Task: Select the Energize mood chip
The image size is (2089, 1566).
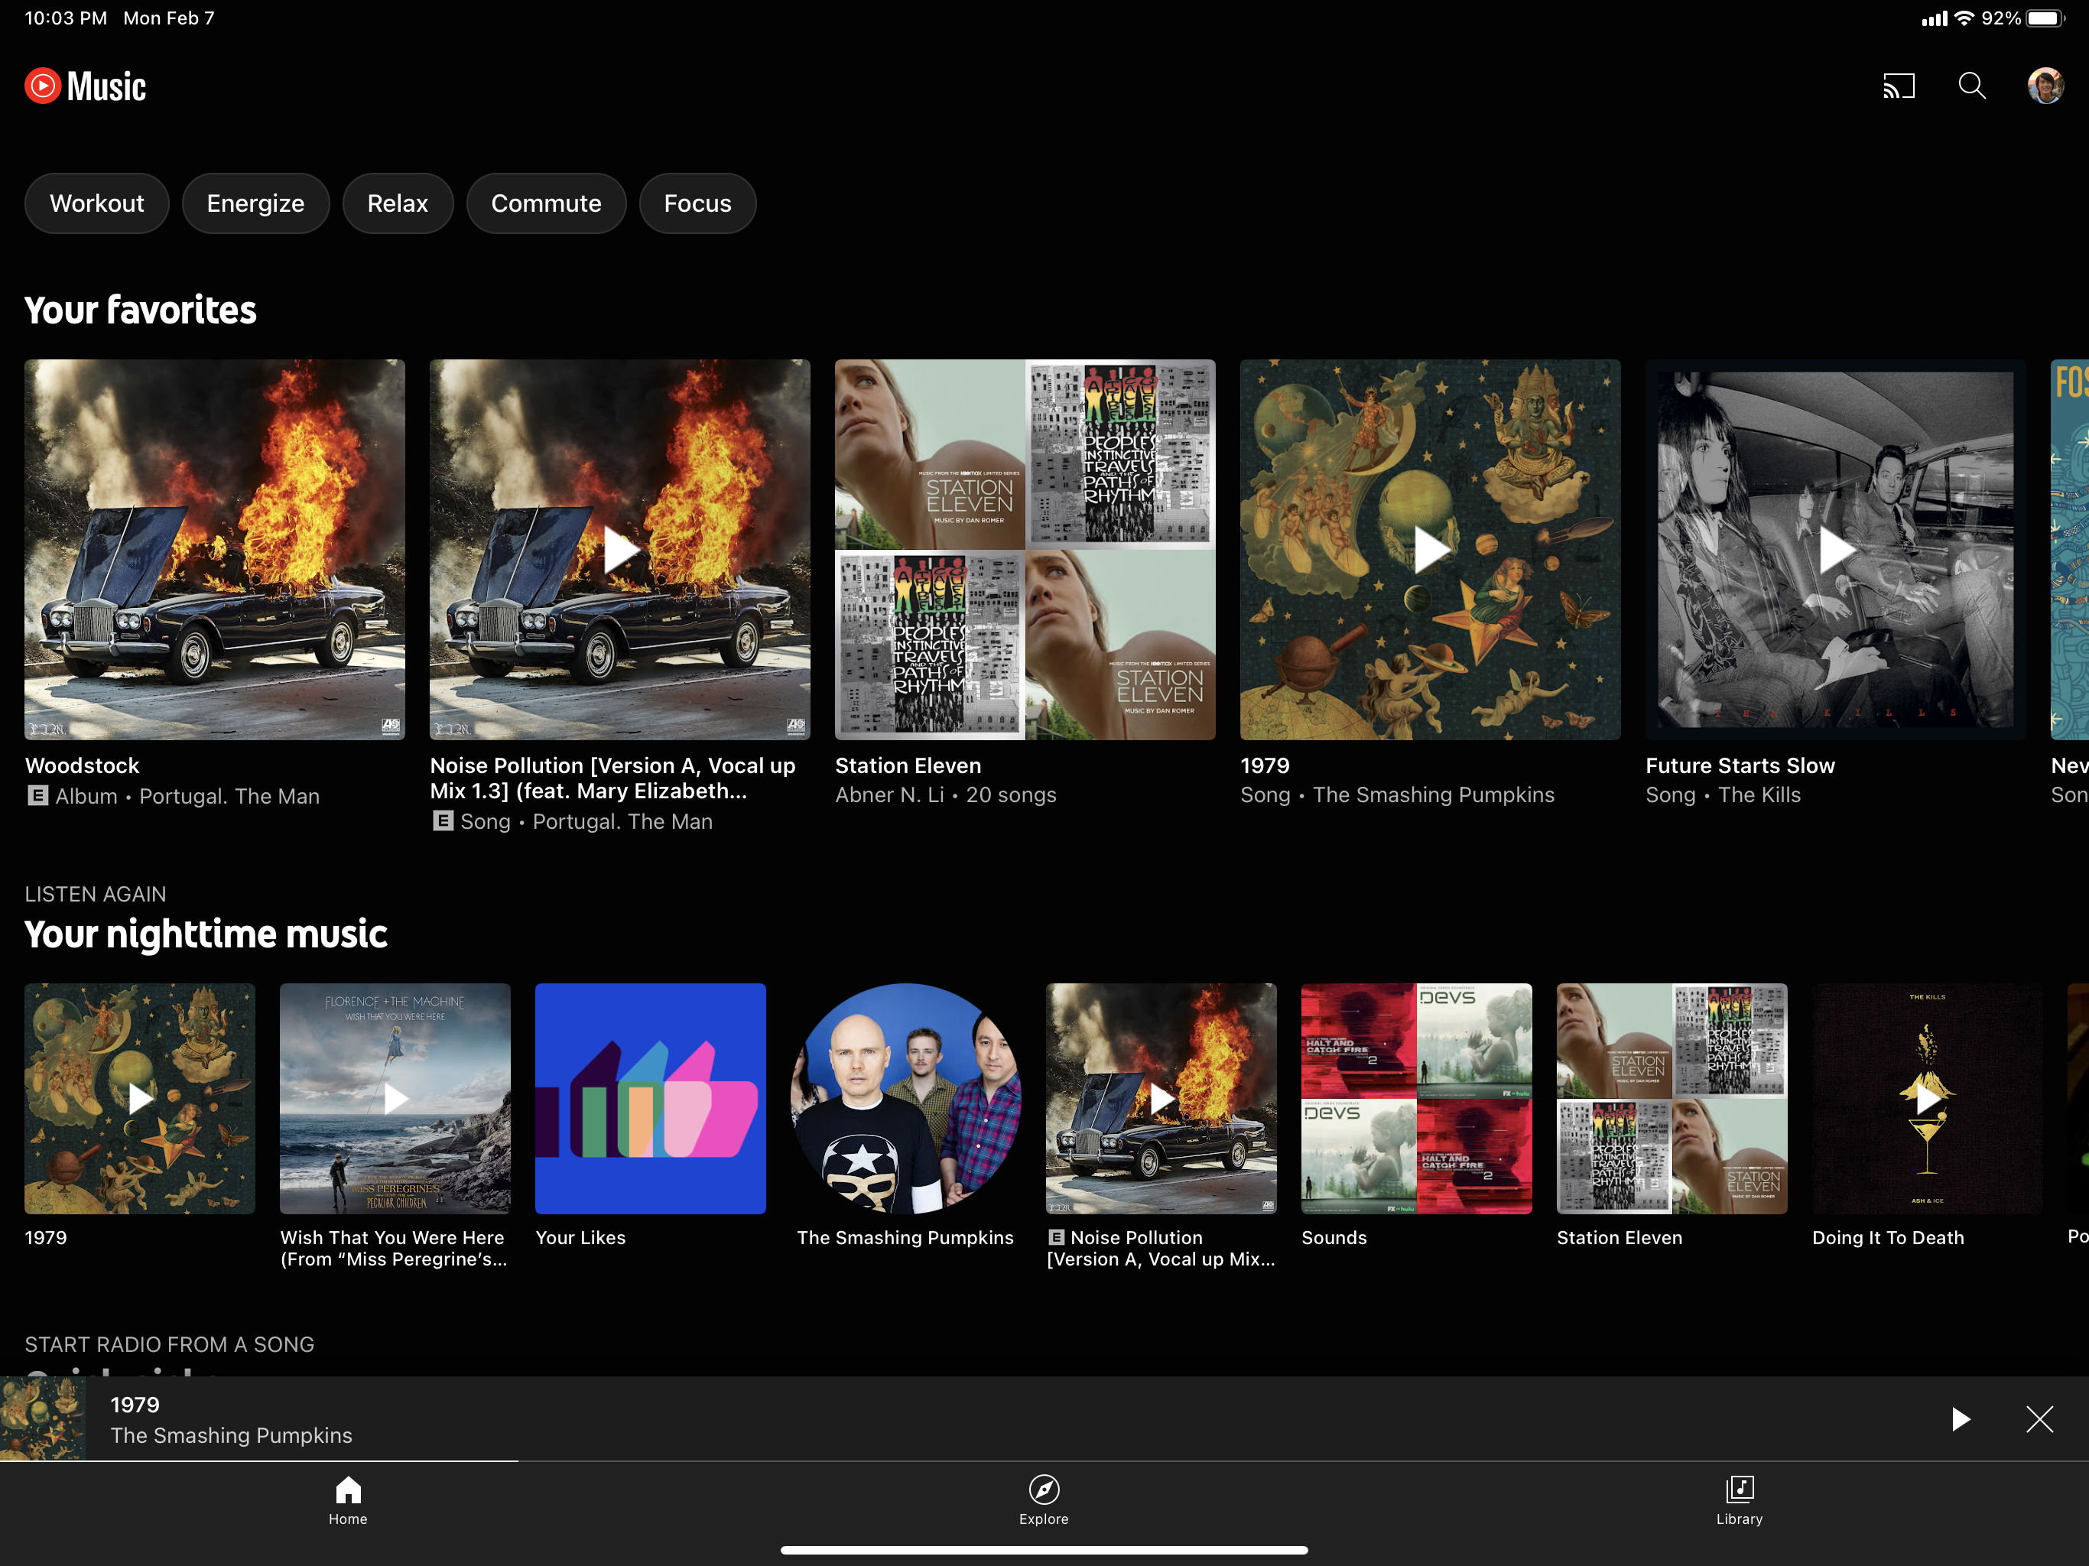Action: 255,203
